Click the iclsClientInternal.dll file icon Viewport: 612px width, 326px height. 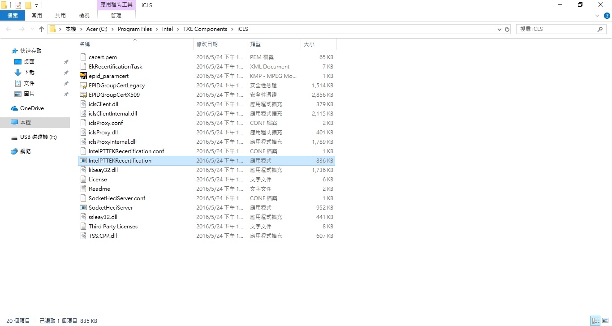[83, 113]
